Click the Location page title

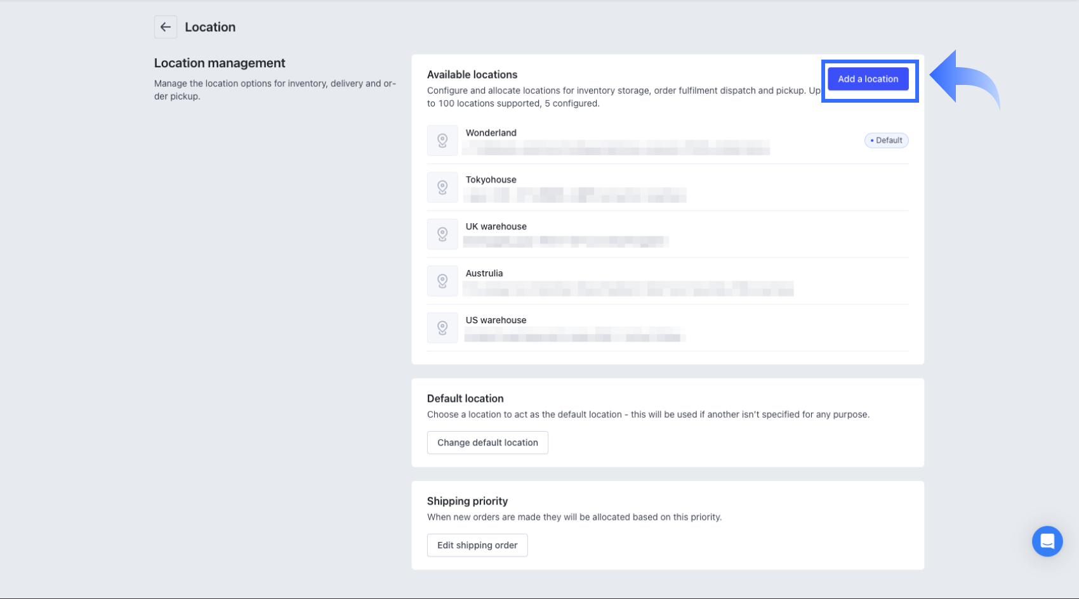coord(210,27)
